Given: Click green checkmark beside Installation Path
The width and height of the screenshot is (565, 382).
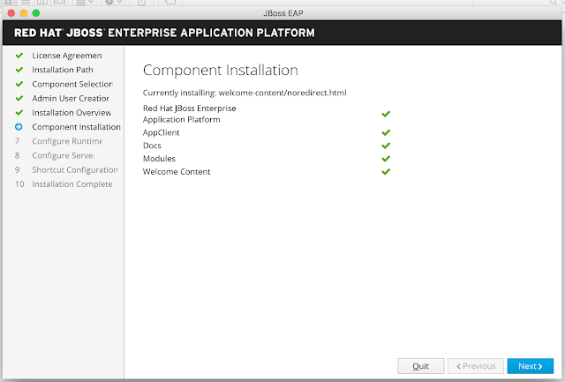Looking at the screenshot, I should pyautogui.click(x=19, y=70).
